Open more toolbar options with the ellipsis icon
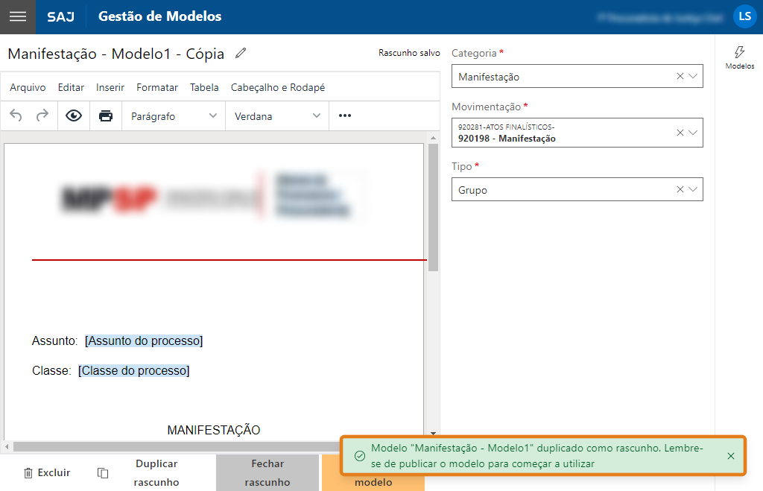This screenshot has height=491, width=763. click(344, 115)
